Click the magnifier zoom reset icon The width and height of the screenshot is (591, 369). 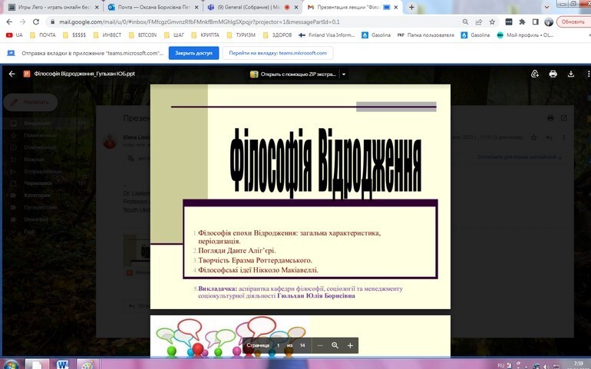(x=335, y=346)
